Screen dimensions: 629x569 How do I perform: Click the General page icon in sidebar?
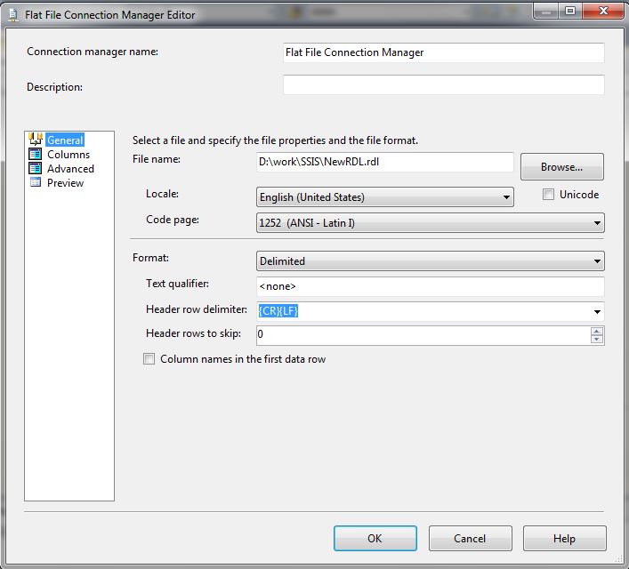(36, 140)
